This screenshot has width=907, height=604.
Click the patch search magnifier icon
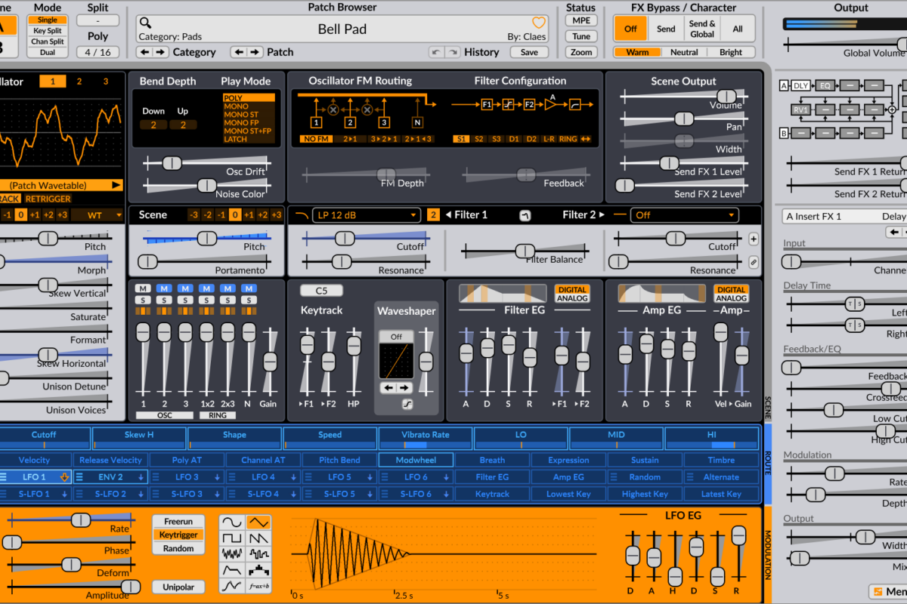point(145,23)
